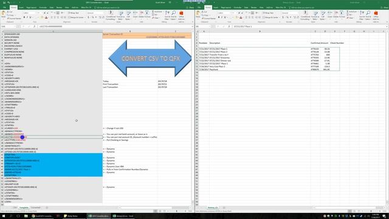Toggle Merge & Center in the right Excel window

(x=270, y=18)
